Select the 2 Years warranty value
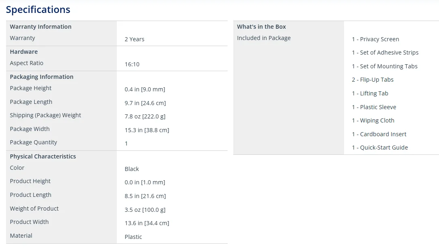439x249 pixels. tap(134, 39)
